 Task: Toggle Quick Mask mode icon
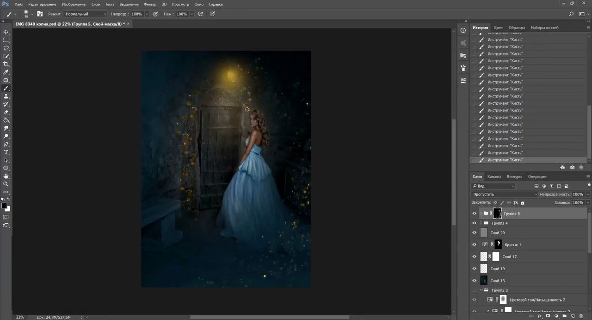pyautogui.click(x=6, y=217)
